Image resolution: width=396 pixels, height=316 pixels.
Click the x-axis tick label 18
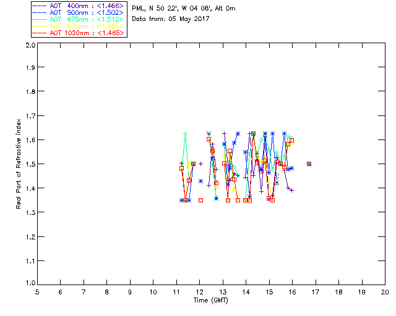(x=338, y=292)
